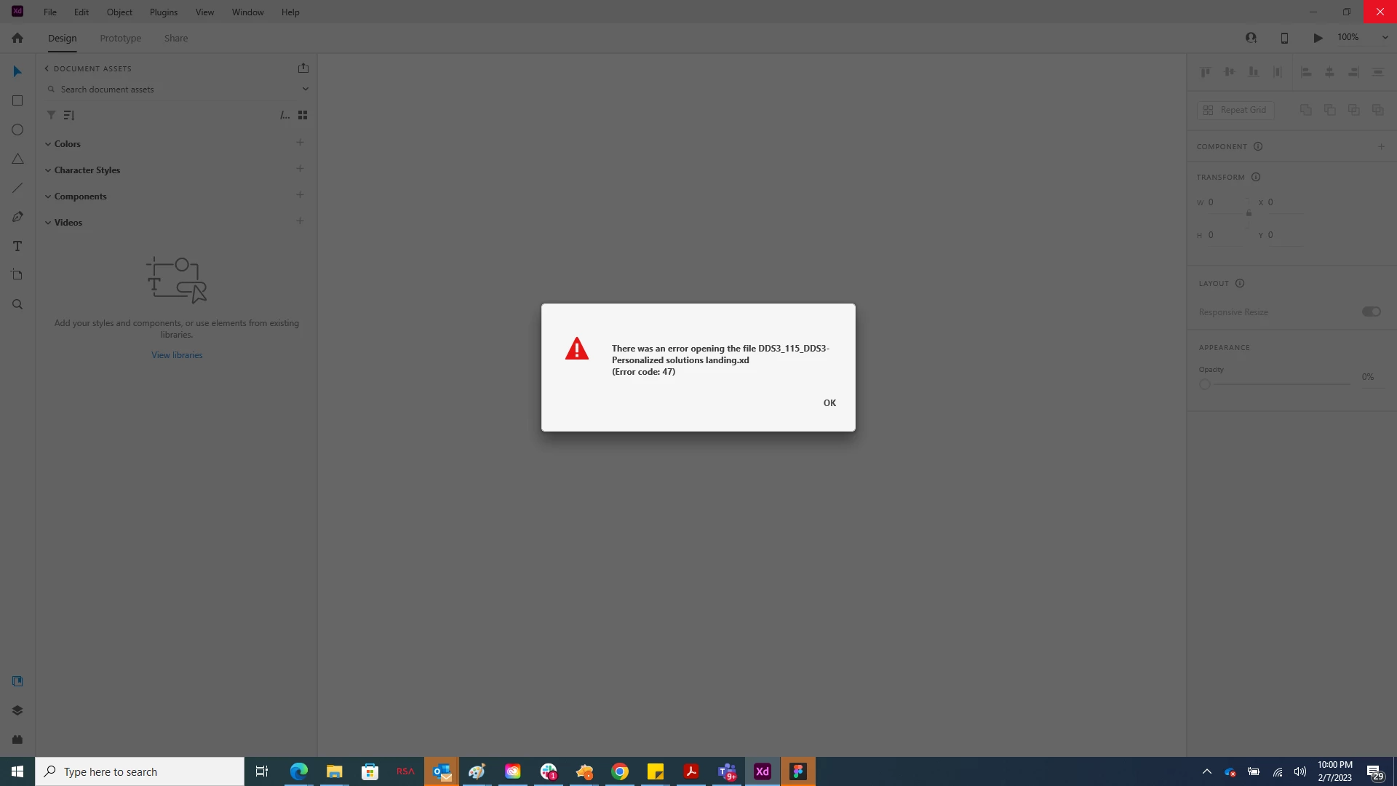Open the View libraries link
Image resolution: width=1397 pixels, height=786 pixels.
[x=177, y=355]
